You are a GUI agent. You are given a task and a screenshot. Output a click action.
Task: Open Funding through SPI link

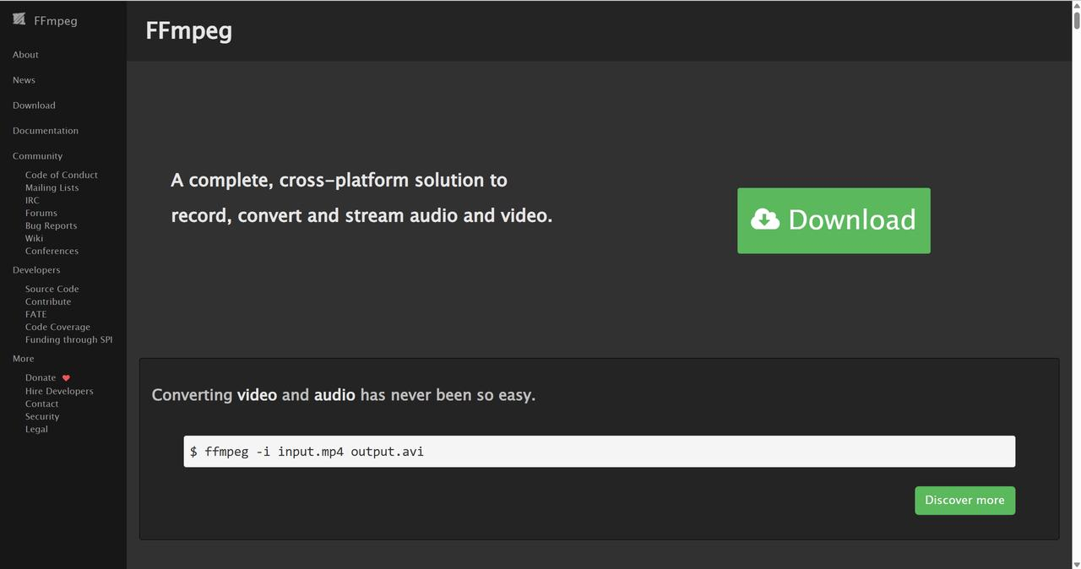point(68,339)
